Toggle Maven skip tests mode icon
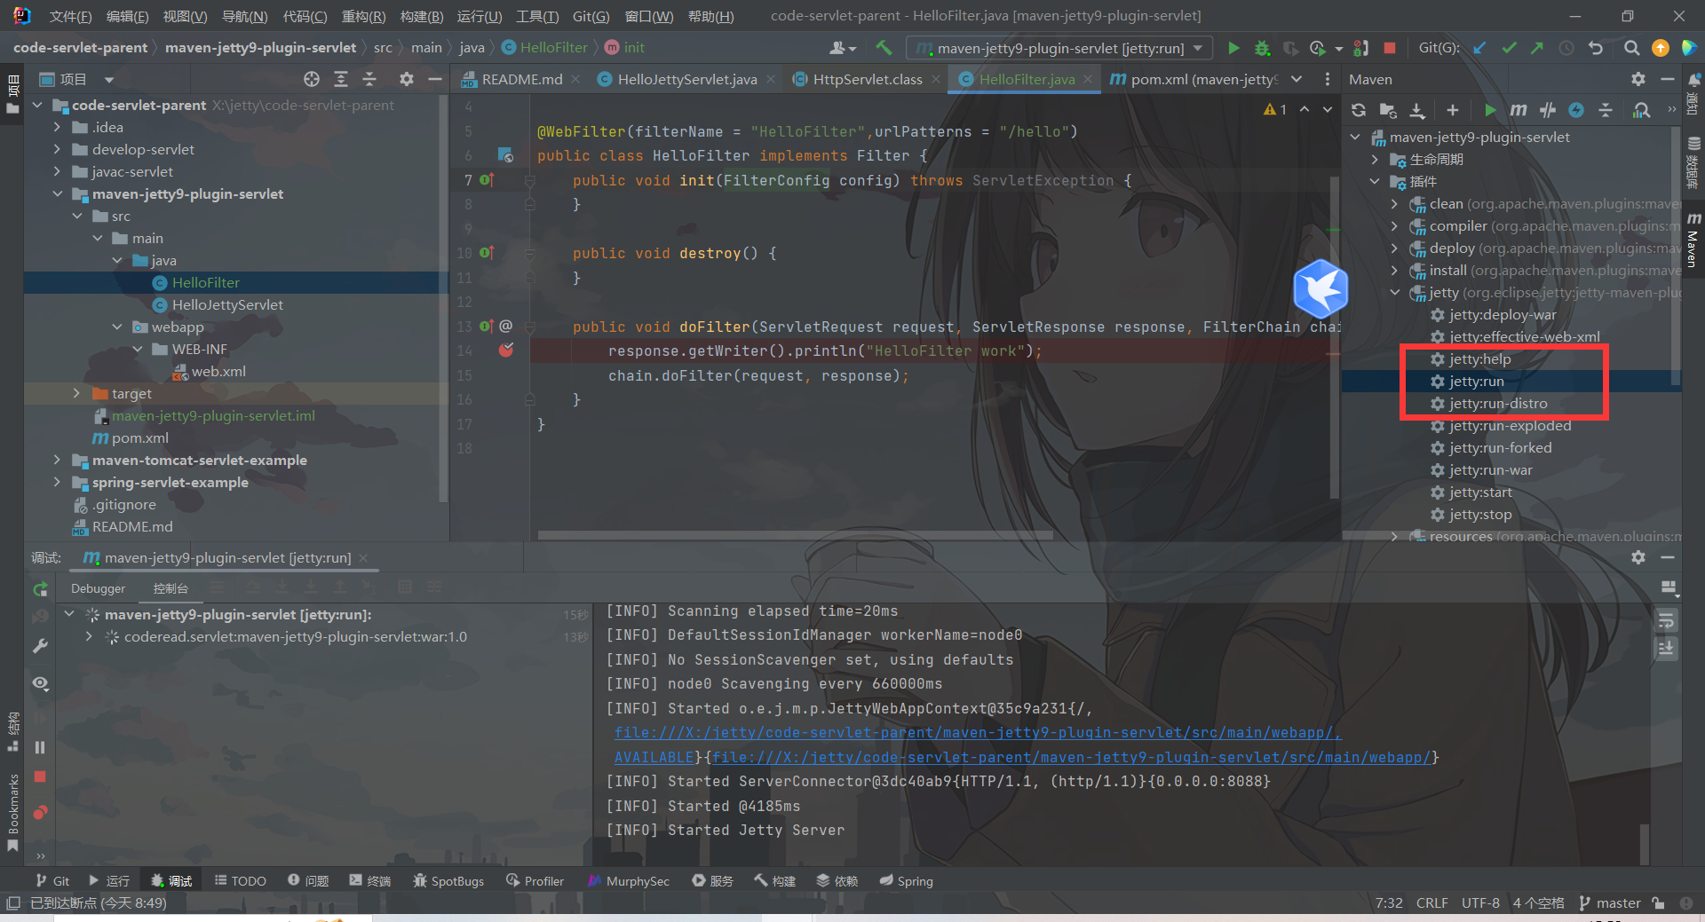This screenshot has height=922, width=1705. coord(1576,110)
